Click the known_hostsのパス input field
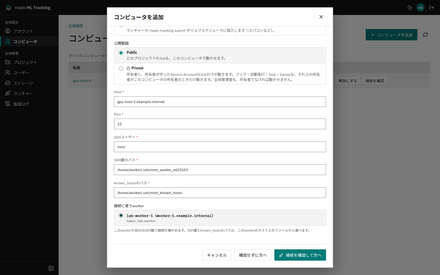Screen dimensions: 440x275 (220, 193)
